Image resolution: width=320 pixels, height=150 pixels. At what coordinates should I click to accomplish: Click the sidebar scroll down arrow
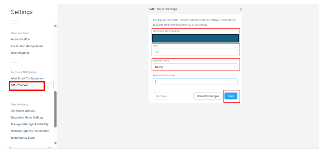[x=55, y=143]
